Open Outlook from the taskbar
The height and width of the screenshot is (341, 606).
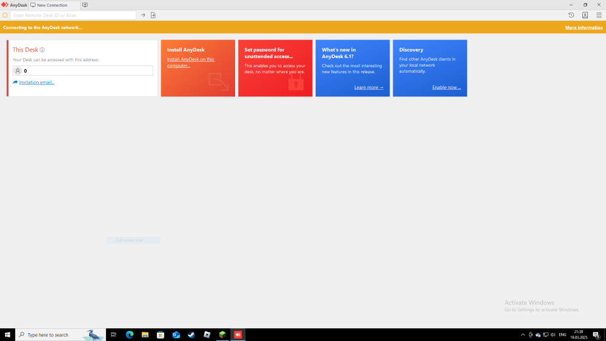(x=176, y=335)
